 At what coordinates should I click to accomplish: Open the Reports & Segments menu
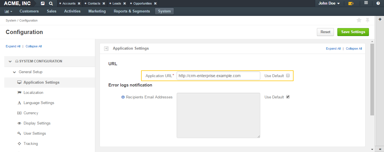coord(132,11)
